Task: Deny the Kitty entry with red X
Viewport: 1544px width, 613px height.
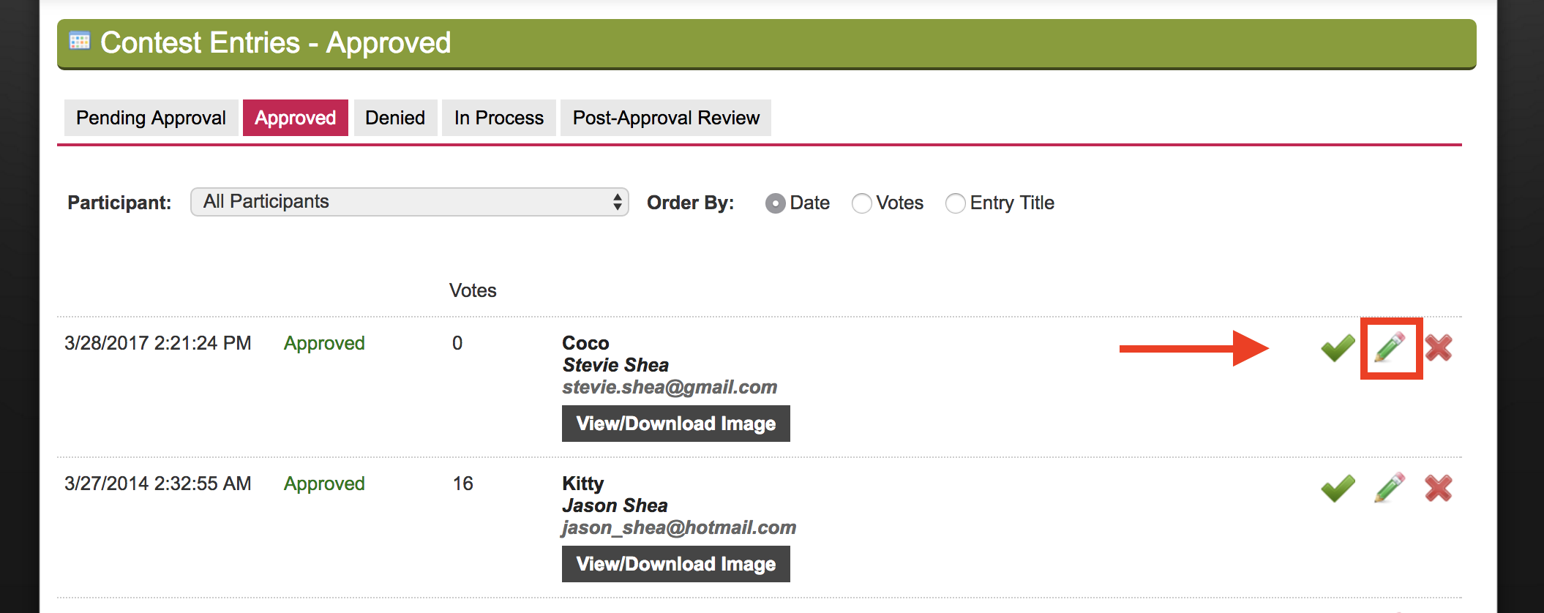Action: [x=1439, y=488]
